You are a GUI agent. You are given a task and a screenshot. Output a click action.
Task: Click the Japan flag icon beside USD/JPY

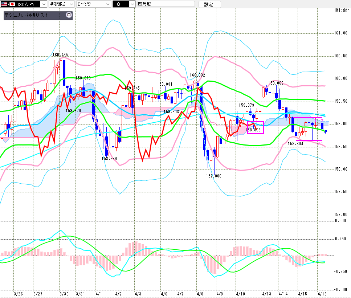[x=12, y=4]
